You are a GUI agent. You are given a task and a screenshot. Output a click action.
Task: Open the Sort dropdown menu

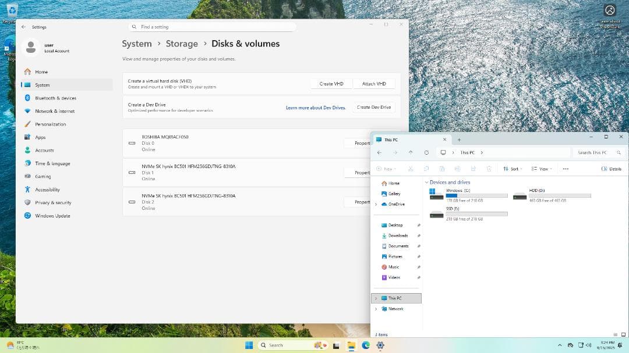tap(513, 169)
